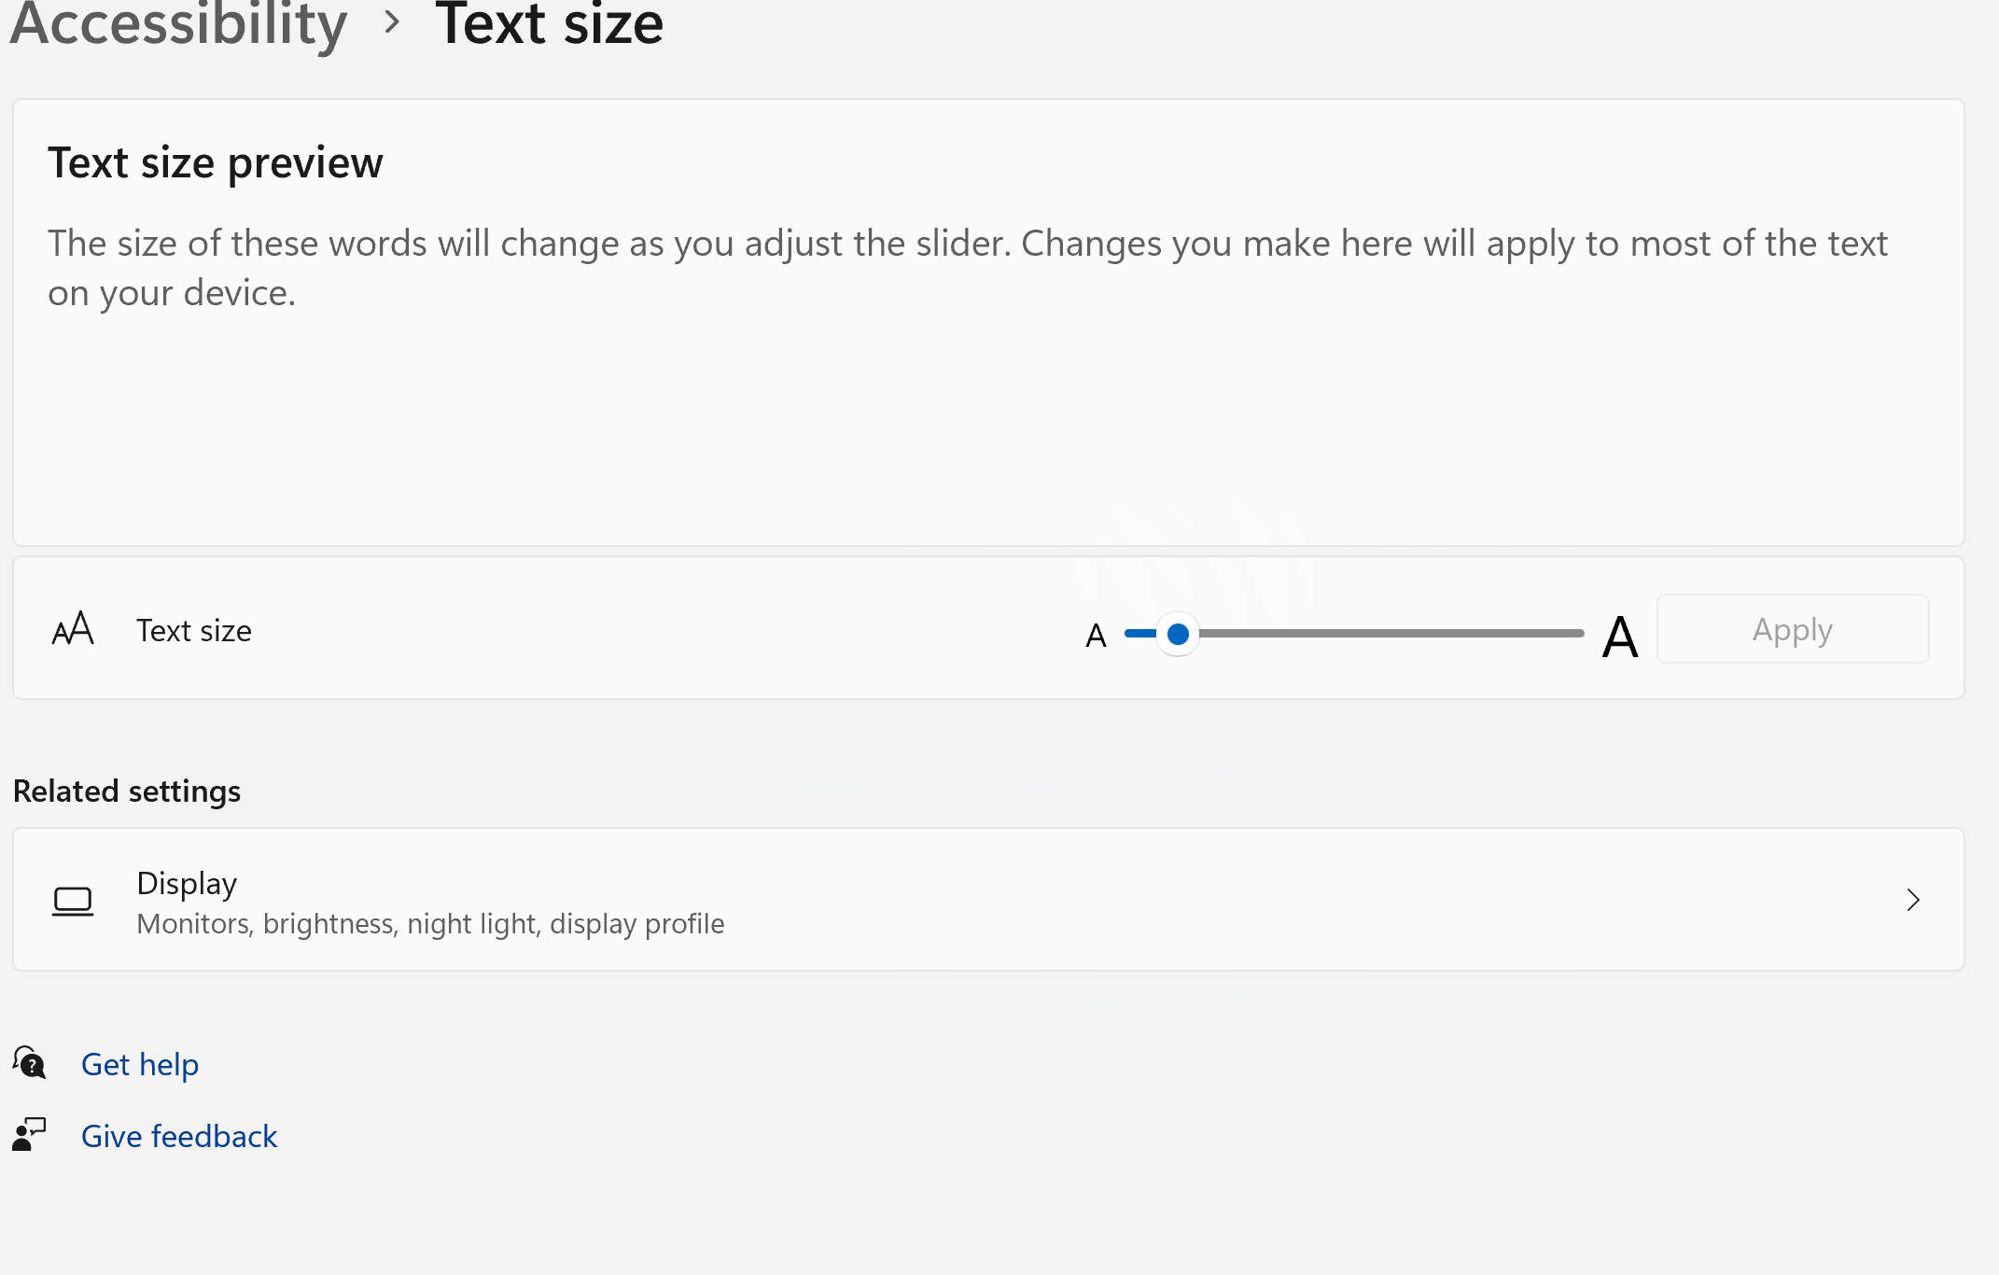Click the Get help headset icon
Screen dimensions: 1999x1275
[30, 1063]
